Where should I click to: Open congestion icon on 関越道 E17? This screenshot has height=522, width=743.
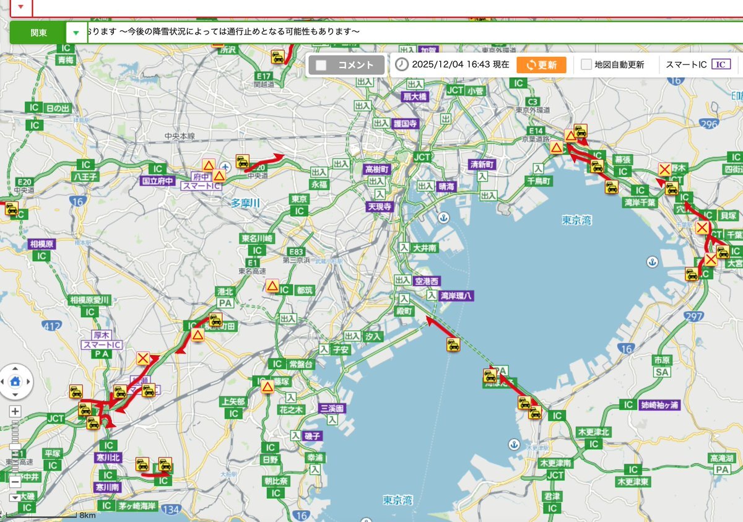(278, 57)
